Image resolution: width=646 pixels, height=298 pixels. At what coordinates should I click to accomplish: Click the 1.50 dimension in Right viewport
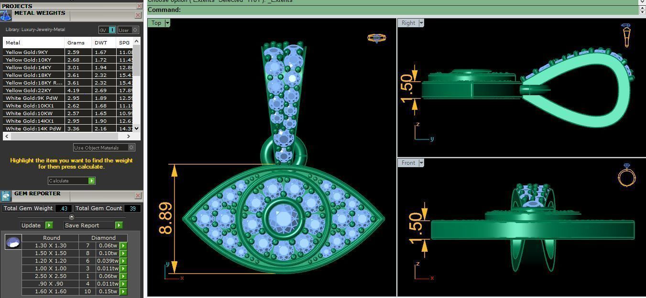click(406, 88)
